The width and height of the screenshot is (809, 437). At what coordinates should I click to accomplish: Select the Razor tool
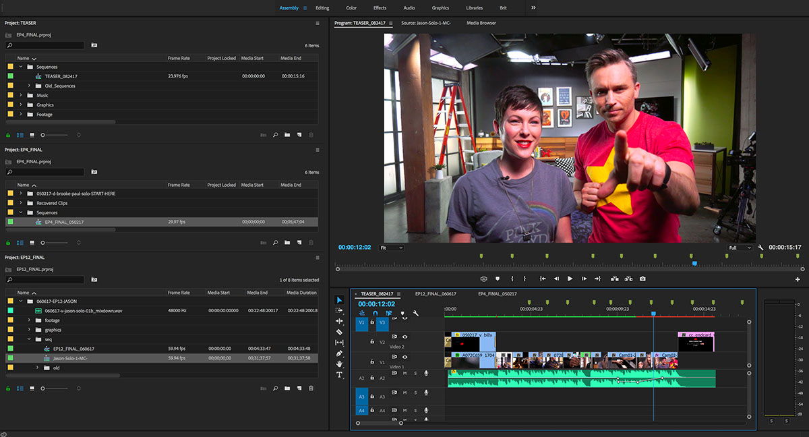340,330
